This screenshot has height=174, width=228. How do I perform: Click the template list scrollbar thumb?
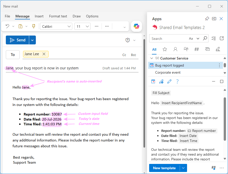[x=225, y=65]
